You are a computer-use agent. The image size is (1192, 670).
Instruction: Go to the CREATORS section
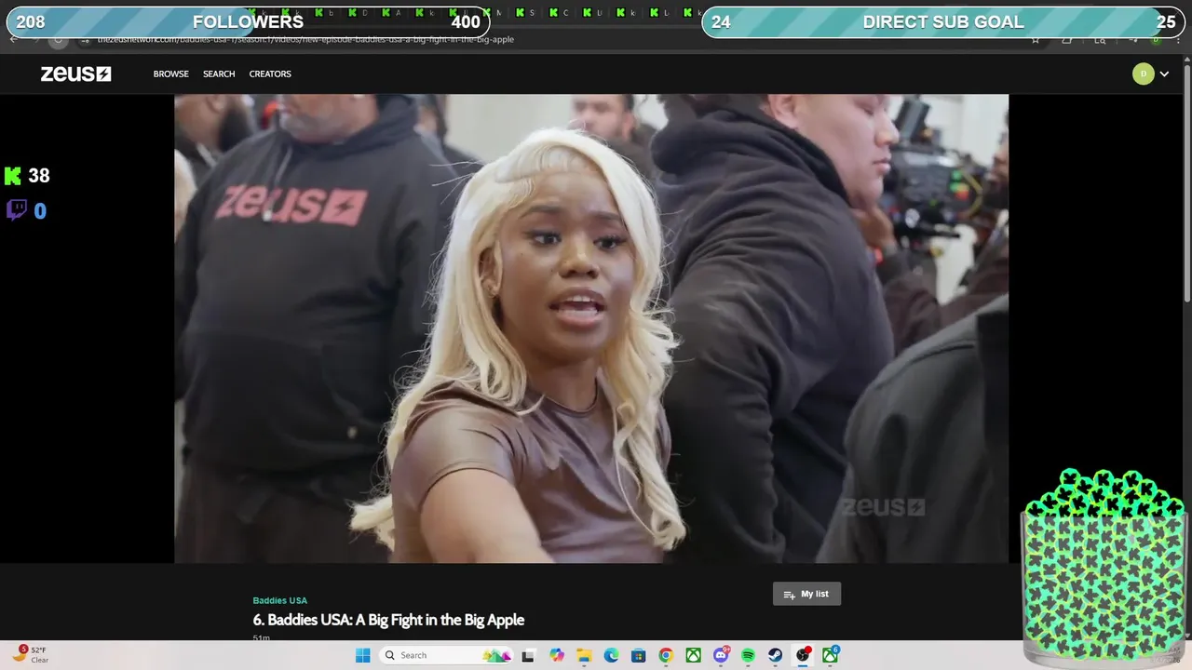[270, 74]
